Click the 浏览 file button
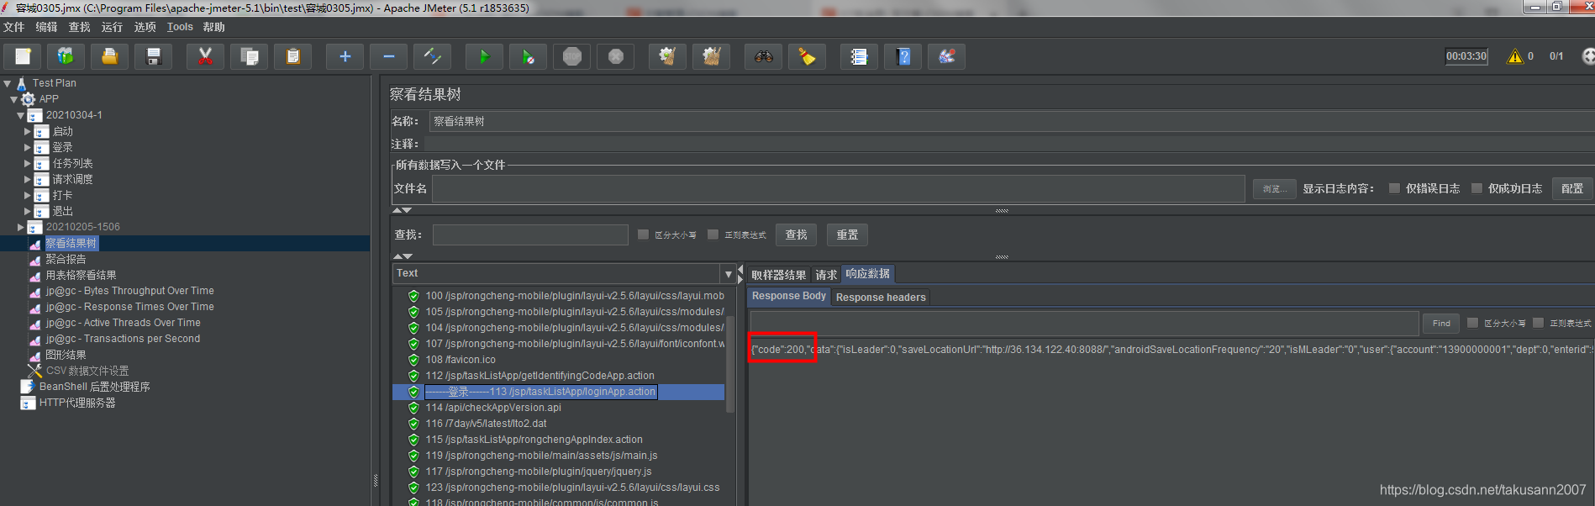This screenshot has height=506, width=1595. click(x=1274, y=189)
